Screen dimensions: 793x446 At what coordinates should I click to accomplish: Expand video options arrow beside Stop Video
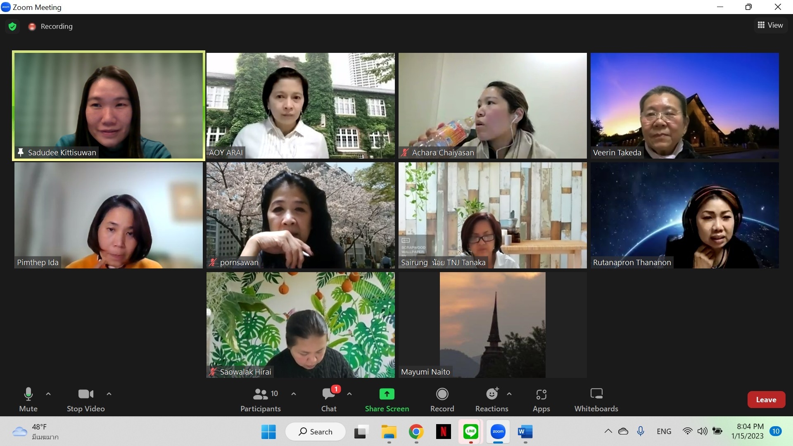109,394
